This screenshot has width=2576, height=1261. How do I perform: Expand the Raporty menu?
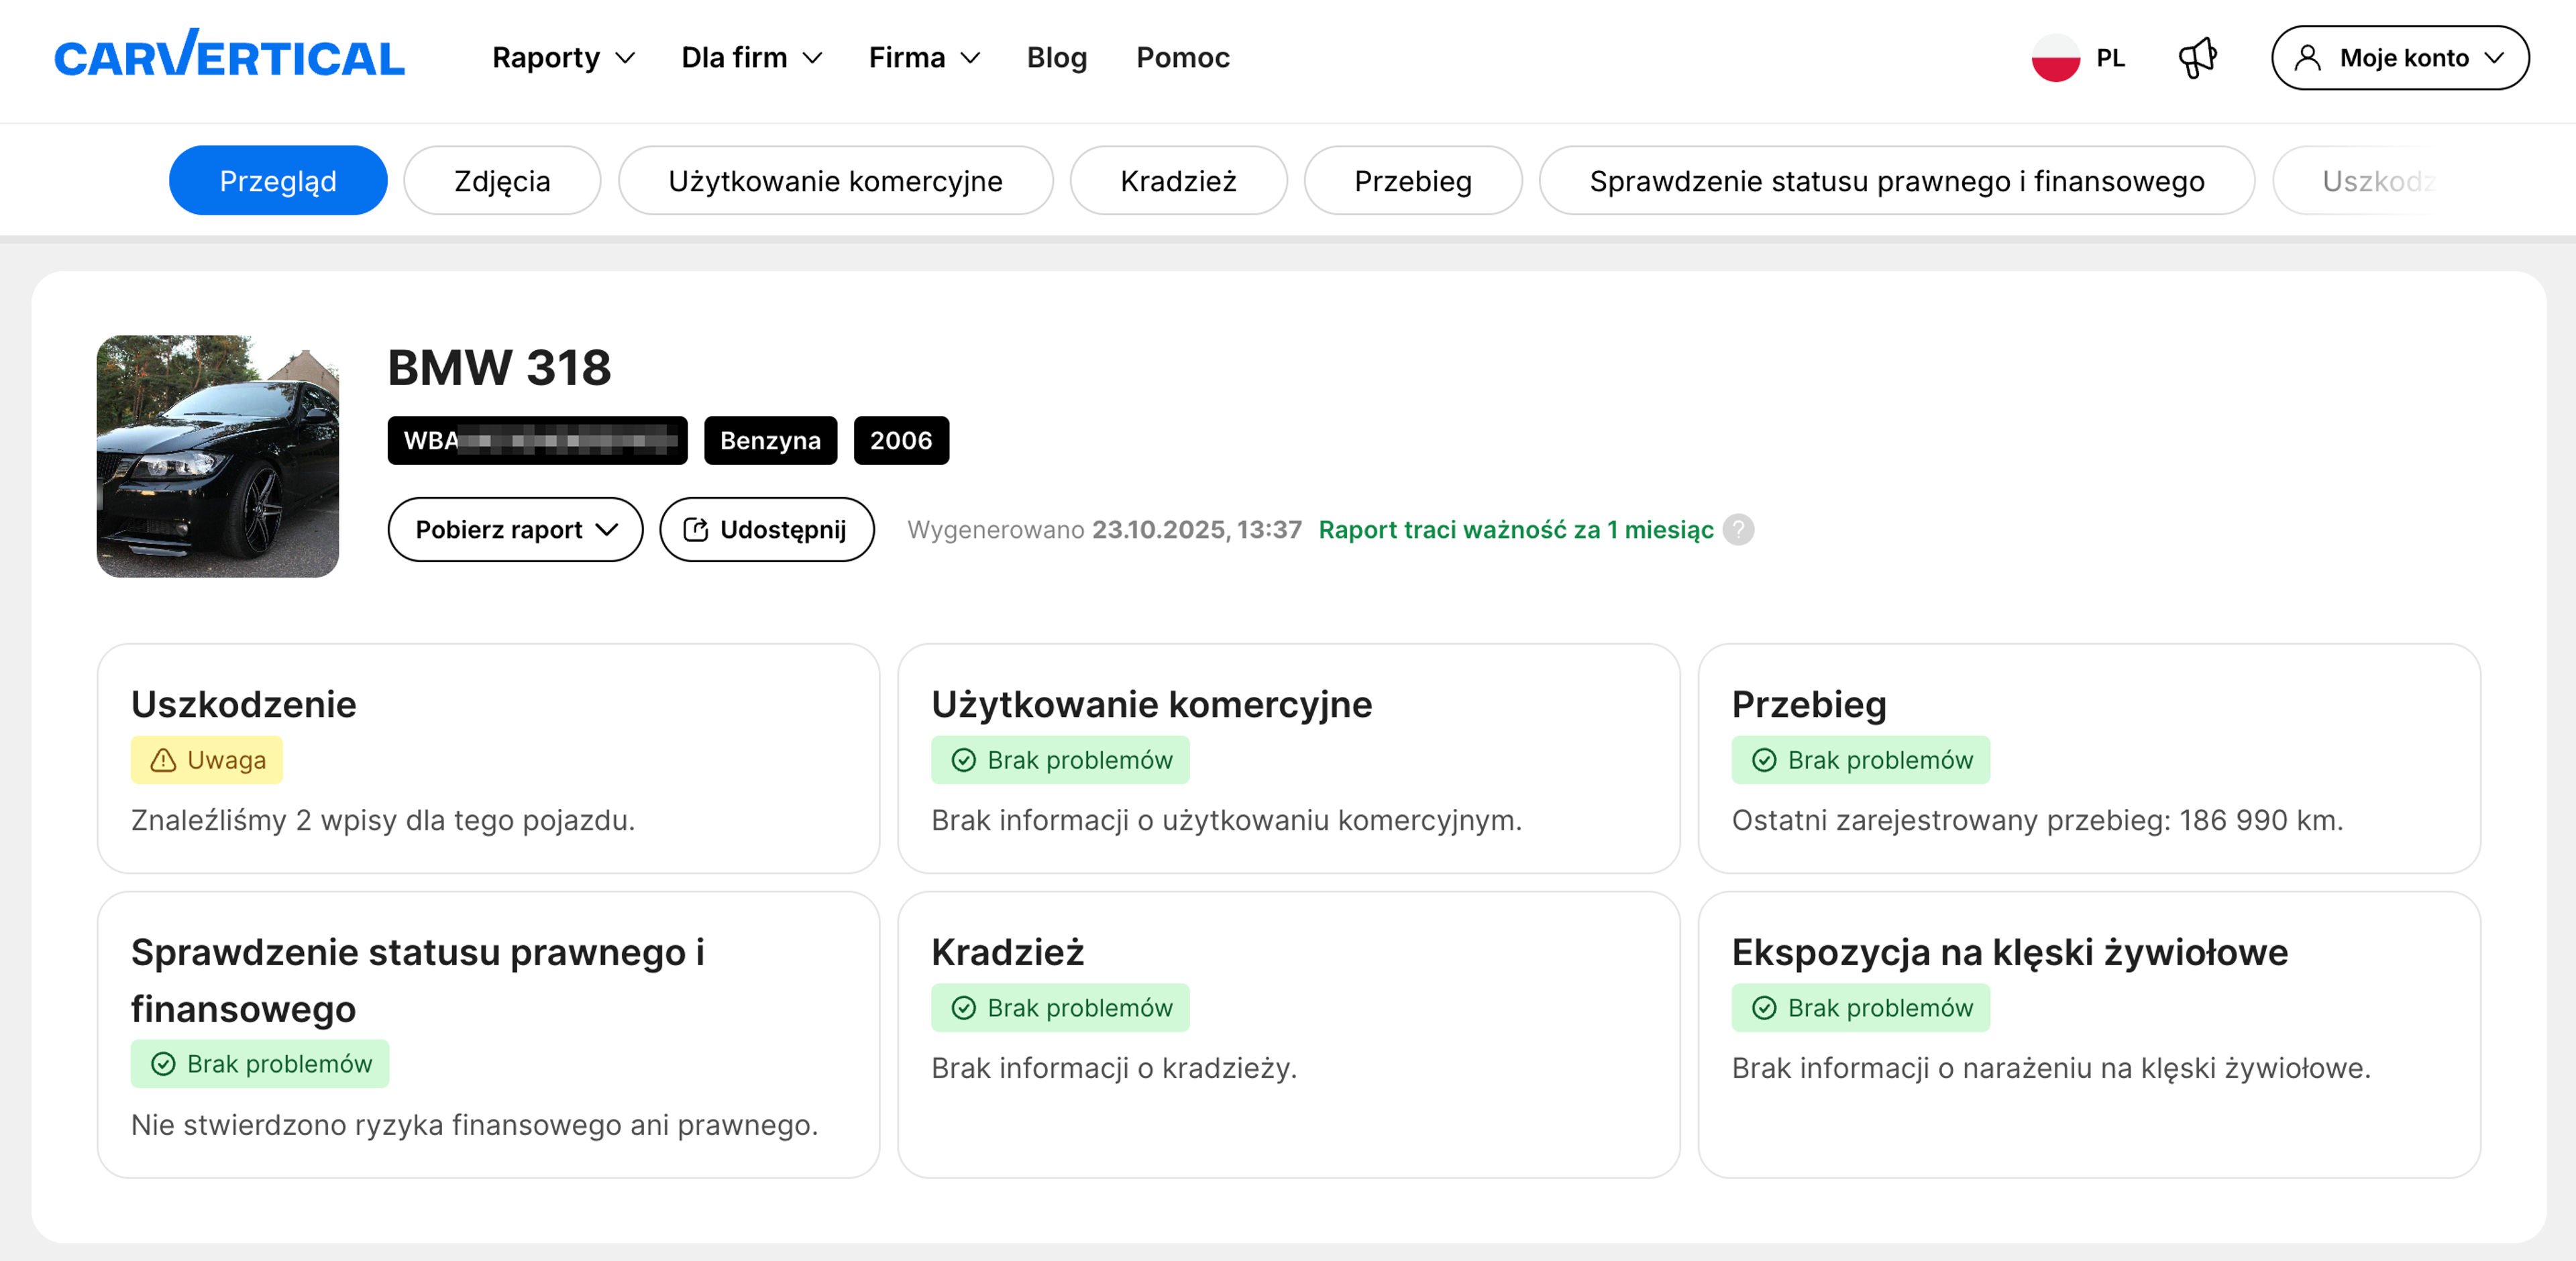tap(563, 58)
